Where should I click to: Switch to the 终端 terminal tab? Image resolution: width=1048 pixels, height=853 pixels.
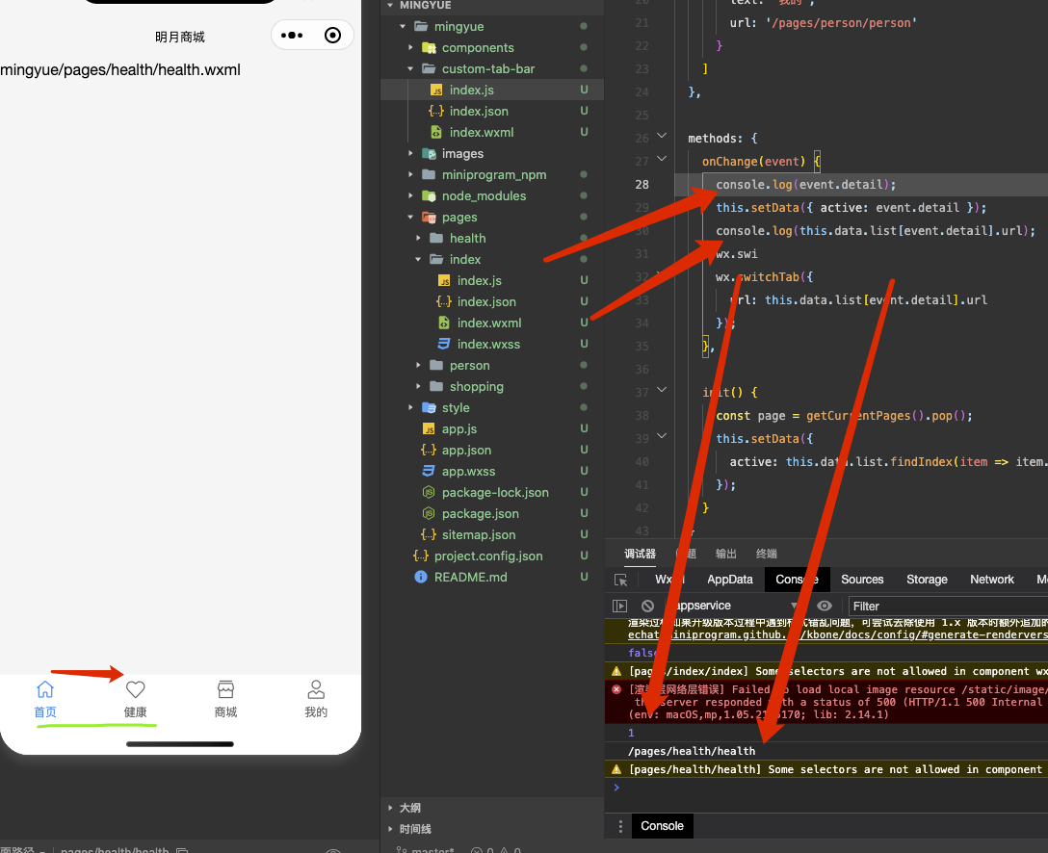click(x=767, y=554)
